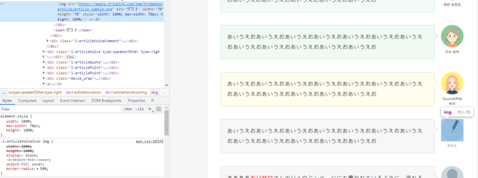Toggle the .cls element classes panel
The height and width of the screenshot is (178, 478).
coord(140,109)
